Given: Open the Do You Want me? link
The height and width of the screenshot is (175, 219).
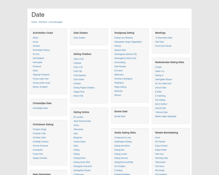Looking at the screenshot, I should pos(163,84).
